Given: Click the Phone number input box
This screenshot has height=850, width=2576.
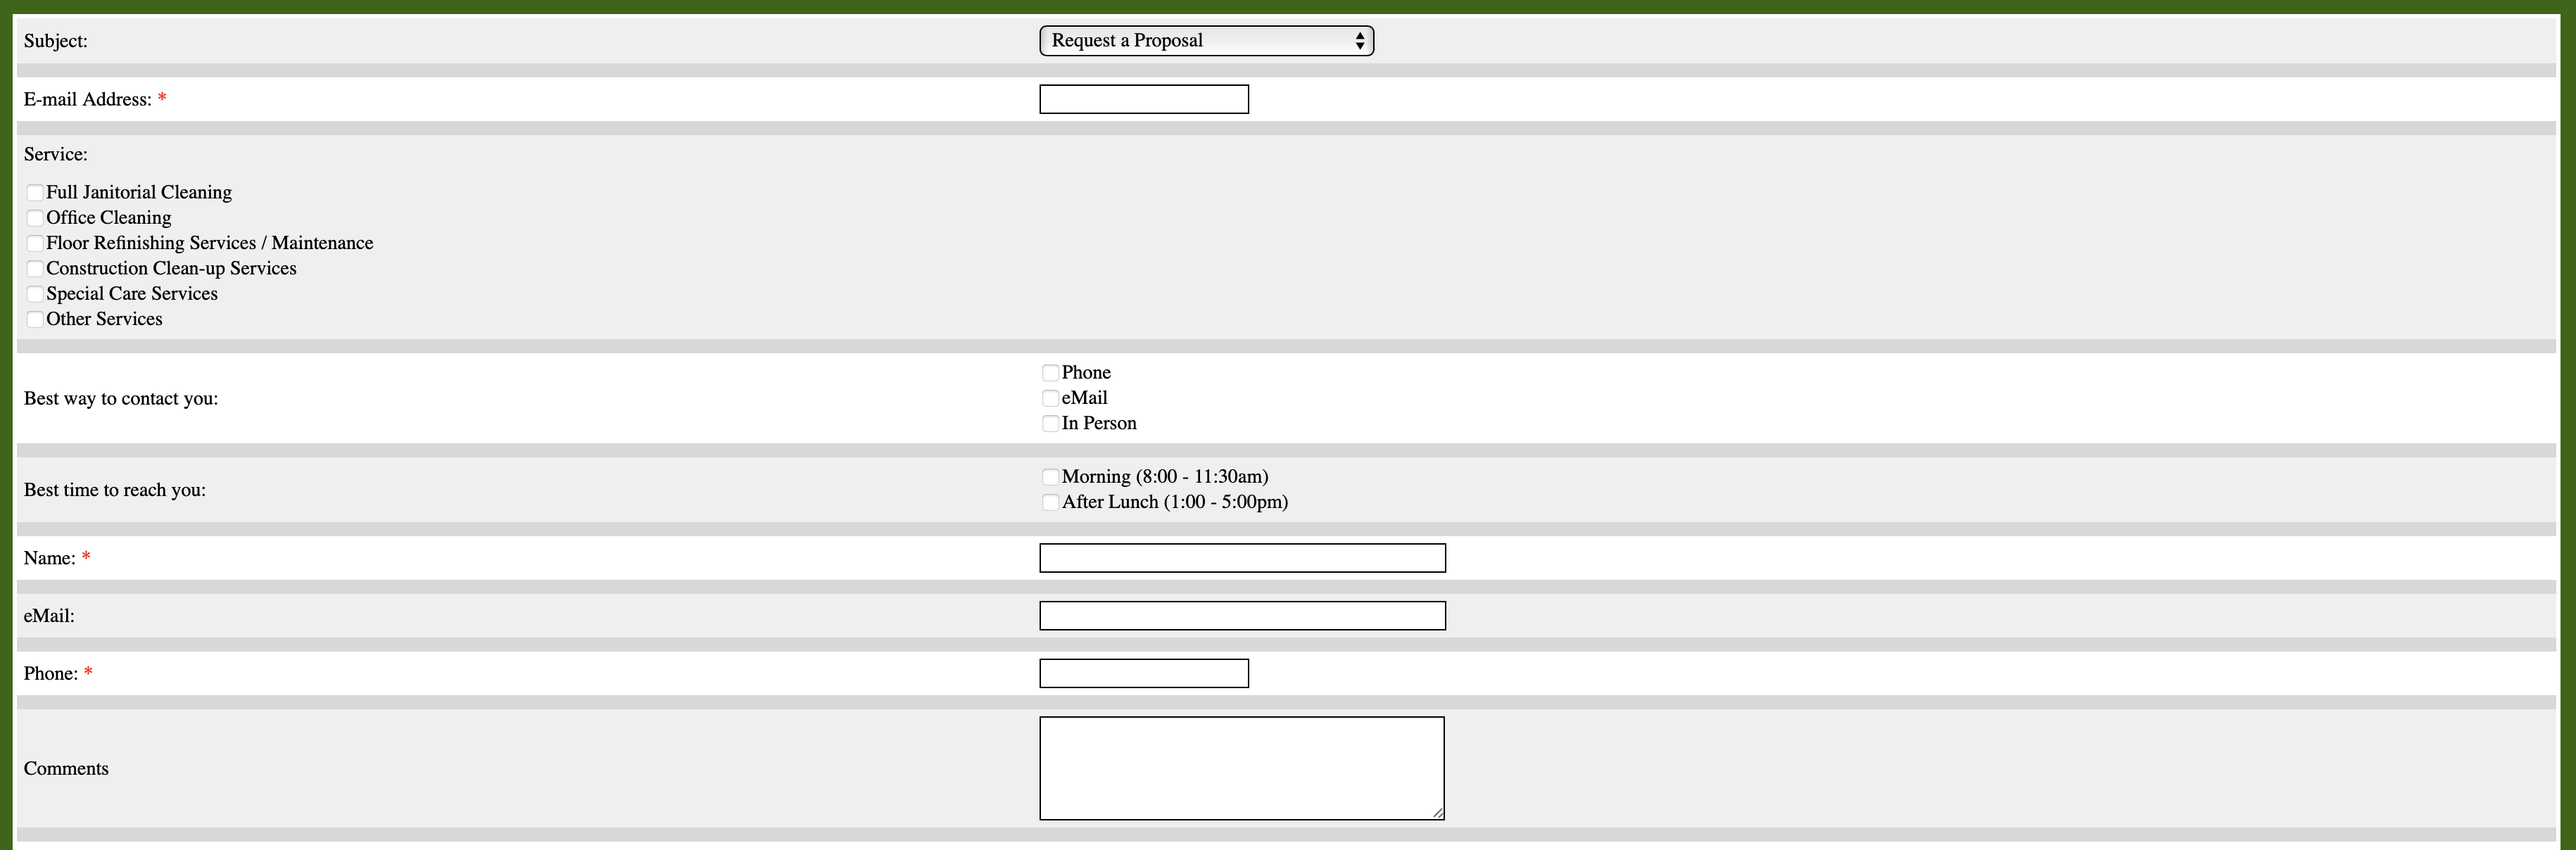Looking at the screenshot, I should [x=1143, y=674].
